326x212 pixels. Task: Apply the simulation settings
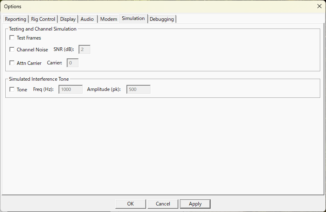coord(195,204)
